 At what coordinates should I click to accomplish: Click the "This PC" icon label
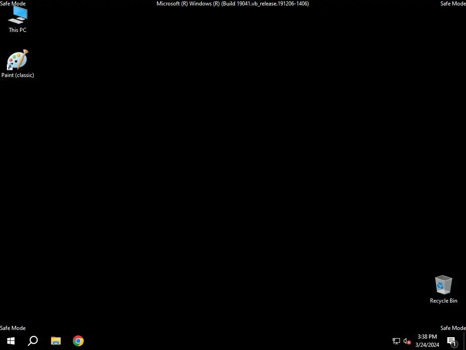[x=18, y=30]
